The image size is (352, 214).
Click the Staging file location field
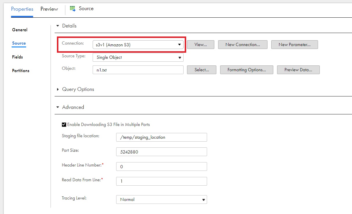point(161,137)
